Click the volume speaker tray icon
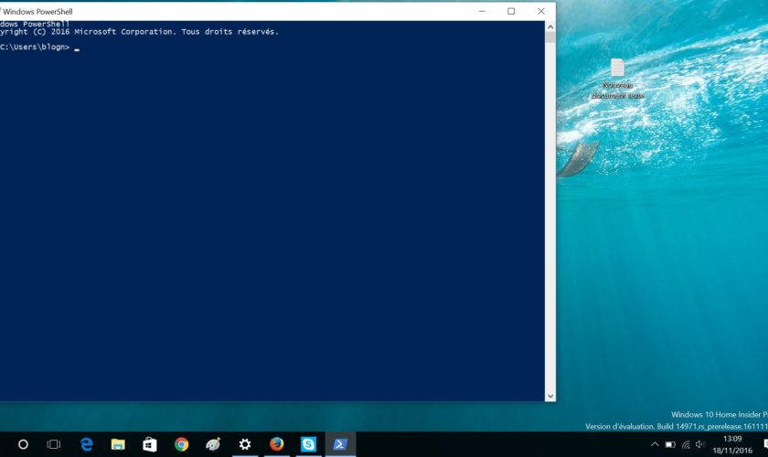The image size is (768, 457). [x=700, y=444]
